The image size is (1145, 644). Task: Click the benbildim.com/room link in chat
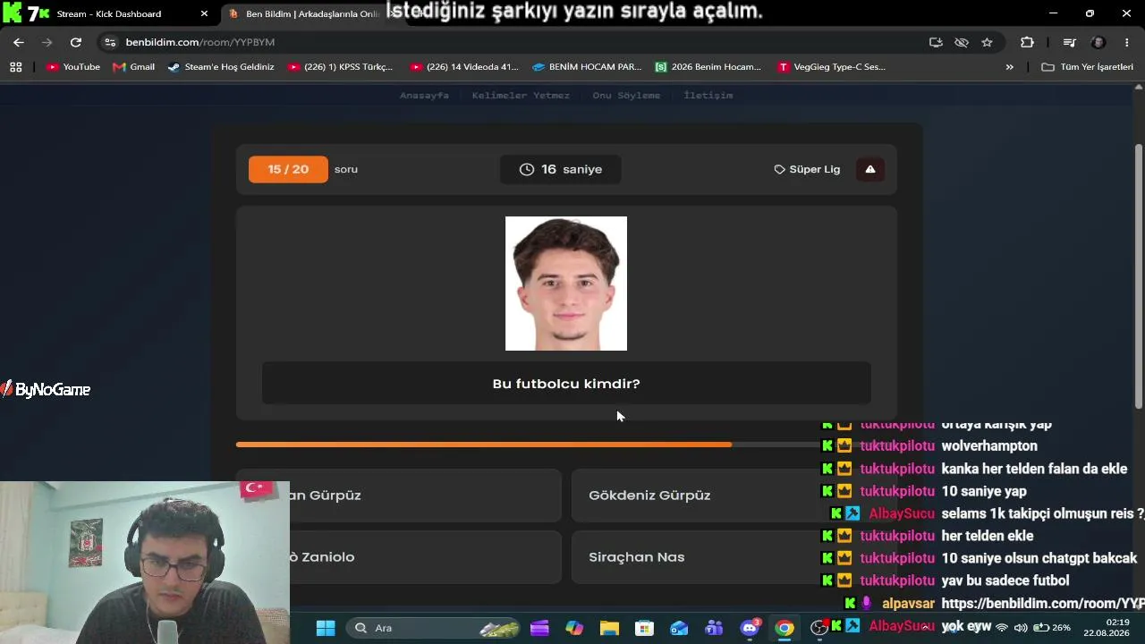1043,604
